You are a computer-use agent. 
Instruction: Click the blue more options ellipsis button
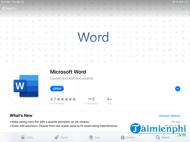point(178,89)
